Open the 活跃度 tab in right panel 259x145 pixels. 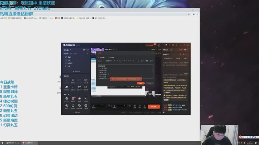tap(178, 59)
